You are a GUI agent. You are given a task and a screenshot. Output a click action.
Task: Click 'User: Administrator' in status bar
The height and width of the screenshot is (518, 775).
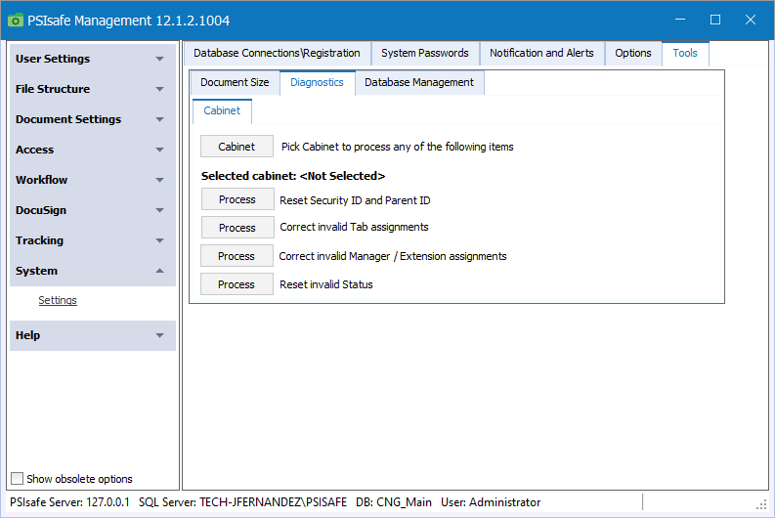(491, 502)
